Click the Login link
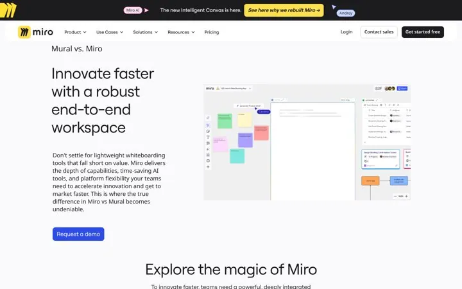 pos(346,32)
